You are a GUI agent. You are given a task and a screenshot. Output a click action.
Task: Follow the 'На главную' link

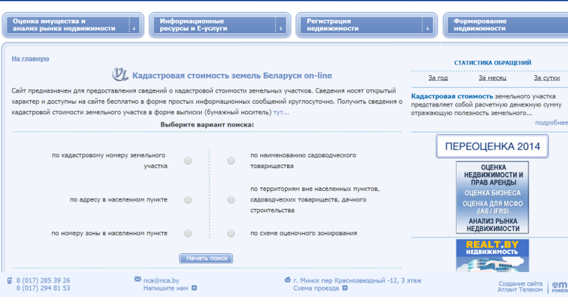click(x=30, y=58)
